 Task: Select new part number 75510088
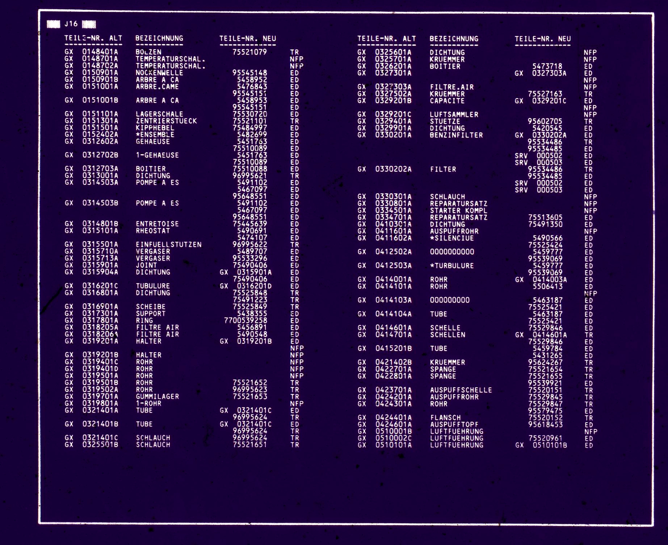tap(249, 169)
